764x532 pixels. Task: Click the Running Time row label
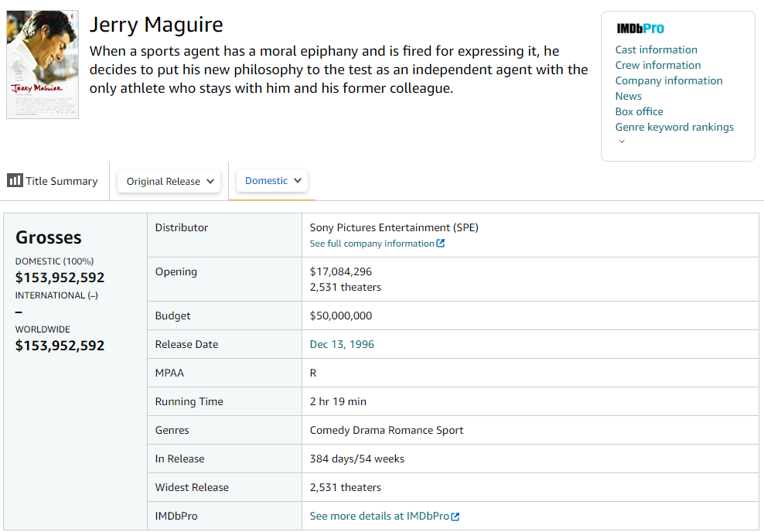[x=189, y=402]
